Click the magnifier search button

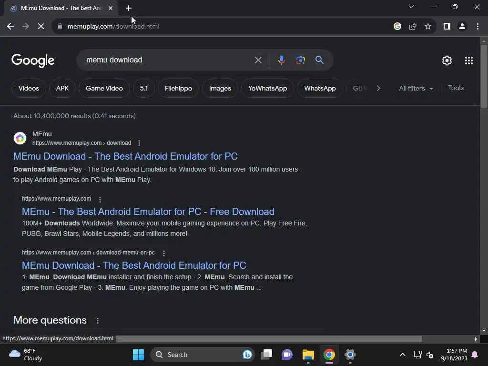coord(319,60)
